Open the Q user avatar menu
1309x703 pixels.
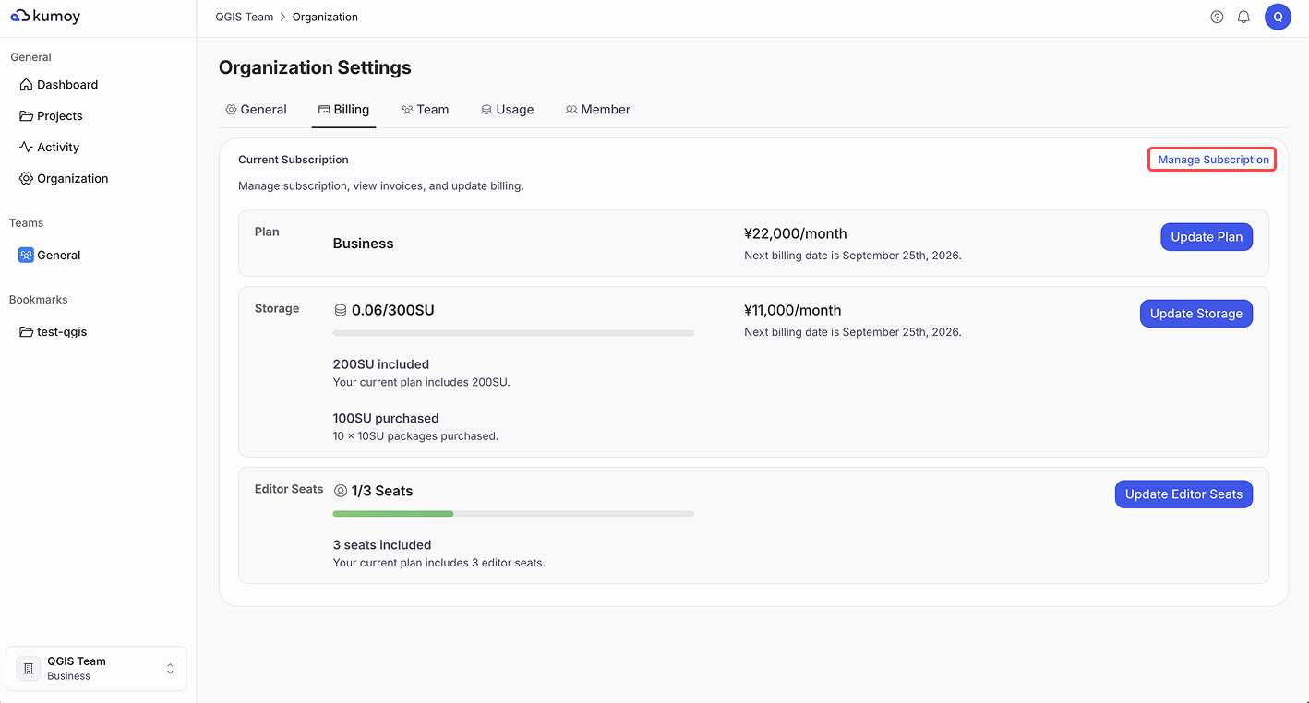pyautogui.click(x=1278, y=17)
